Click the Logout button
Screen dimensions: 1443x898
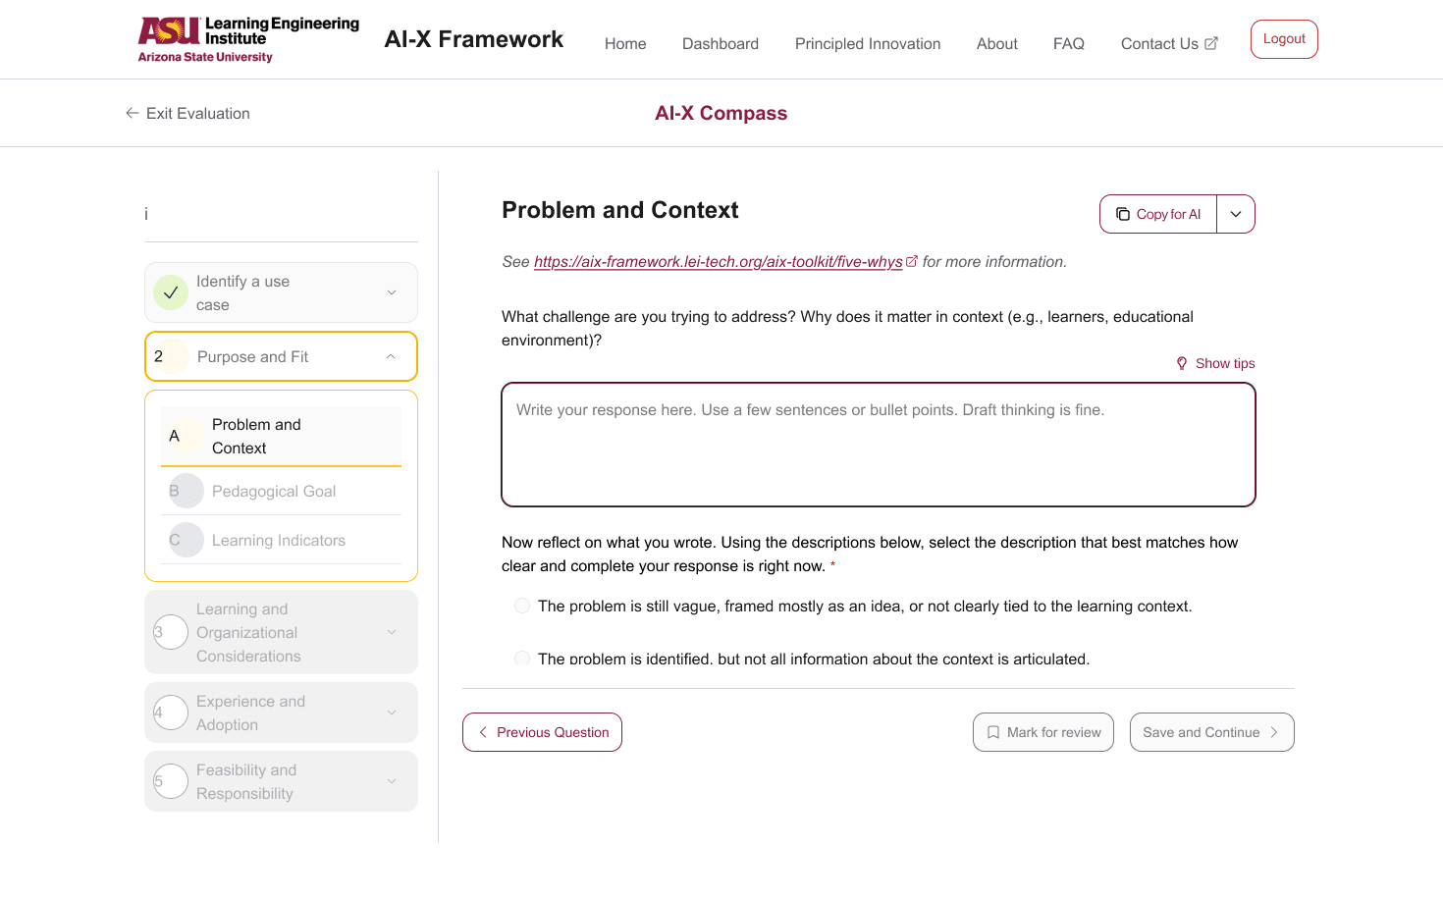click(1284, 39)
